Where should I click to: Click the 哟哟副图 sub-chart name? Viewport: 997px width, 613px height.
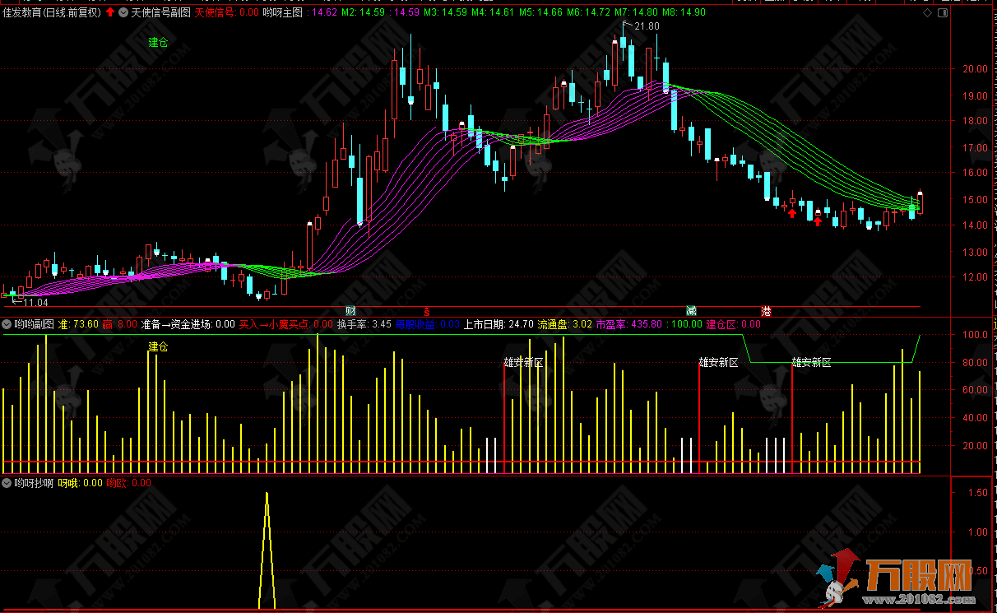tap(35, 324)
